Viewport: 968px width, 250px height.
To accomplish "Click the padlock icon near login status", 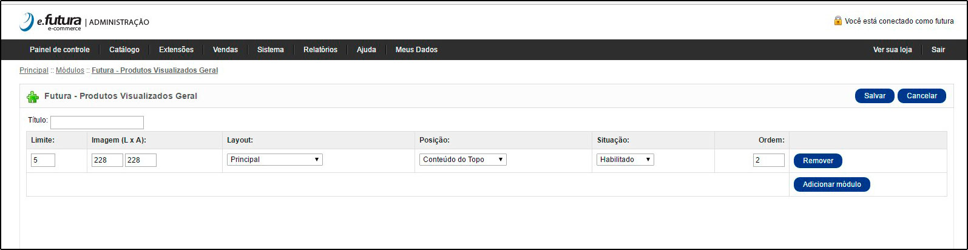I will (838, 21).
